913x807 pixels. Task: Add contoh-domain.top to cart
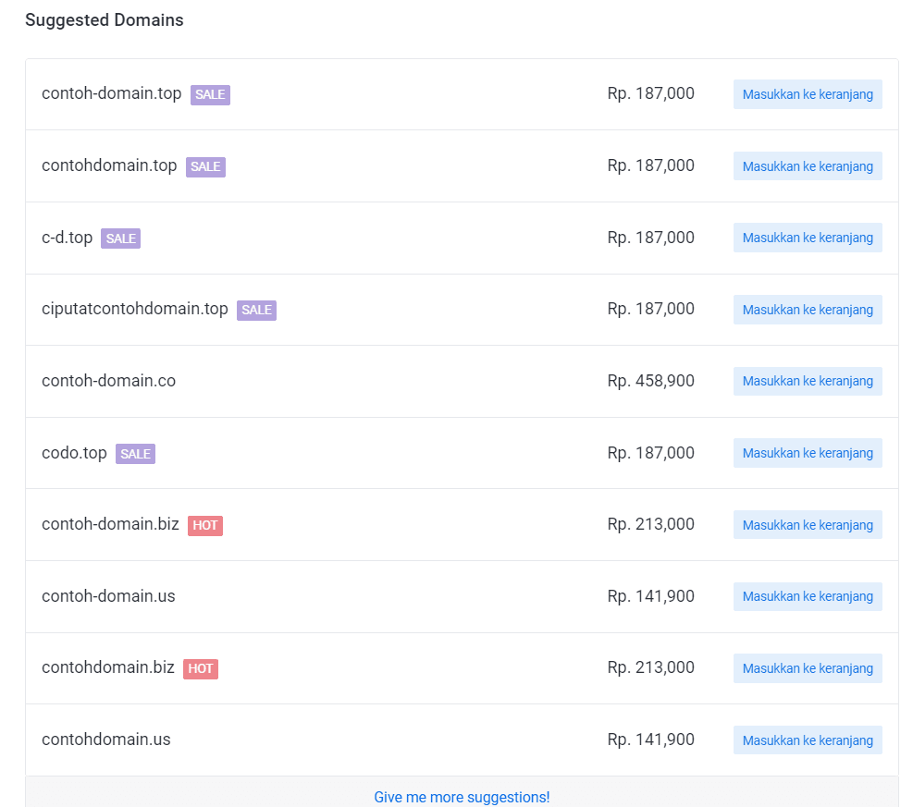click(807, 94)
